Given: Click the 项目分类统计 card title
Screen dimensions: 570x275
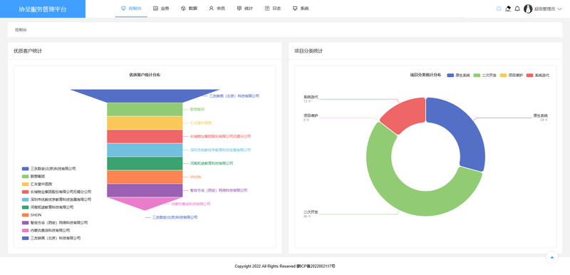Looking at the screenshot, I should (x=309, y=51).
